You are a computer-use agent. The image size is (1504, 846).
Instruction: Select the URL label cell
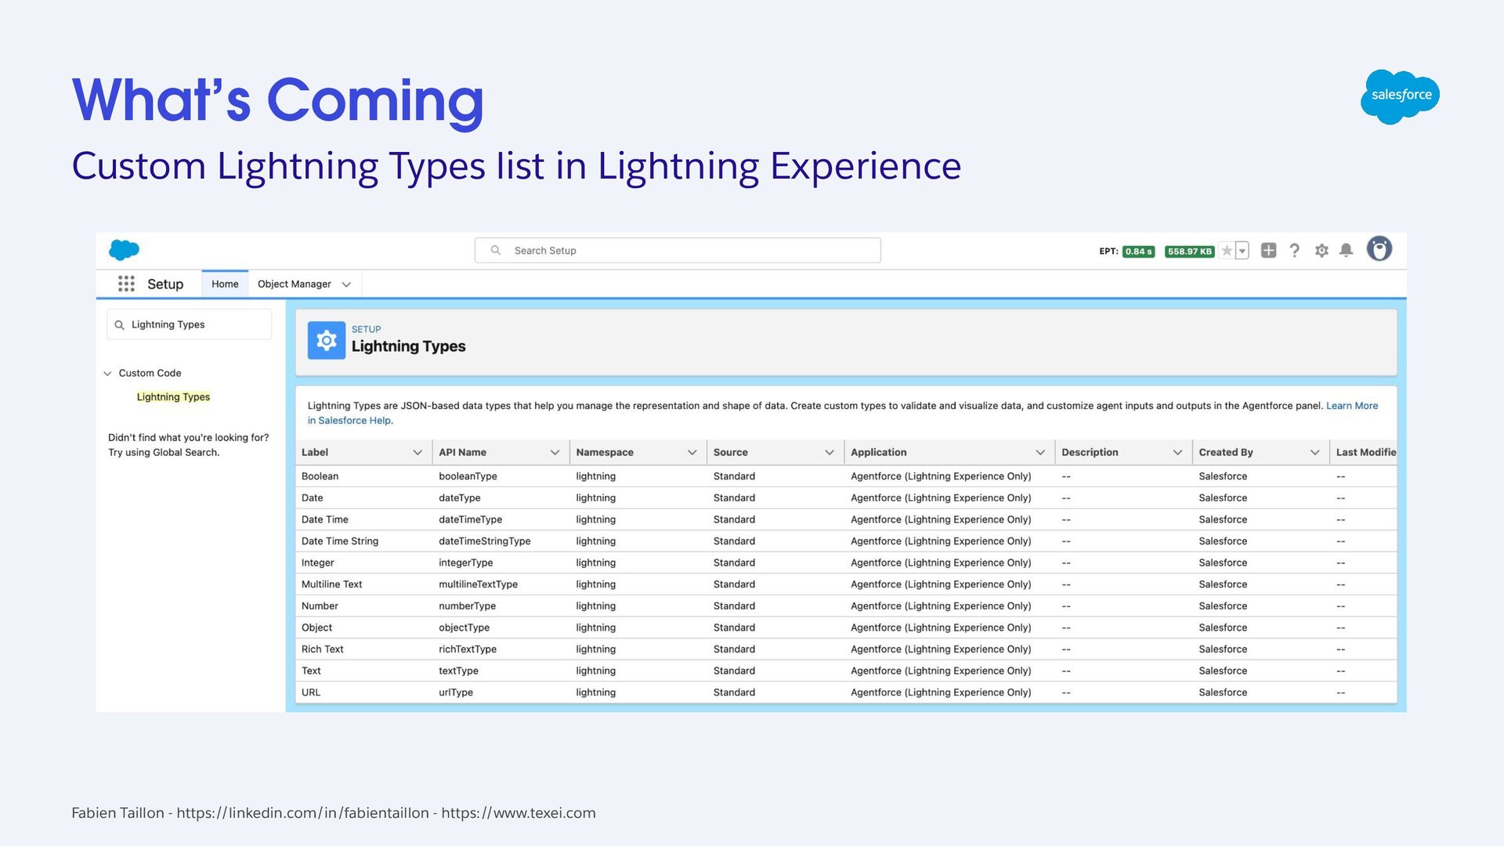311,692
